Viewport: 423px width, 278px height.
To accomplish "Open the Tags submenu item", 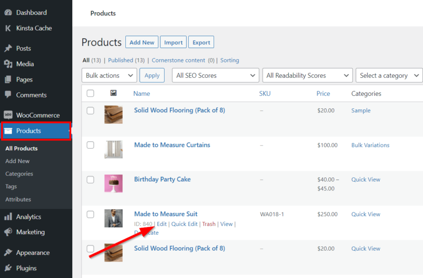I will point(11,186).
